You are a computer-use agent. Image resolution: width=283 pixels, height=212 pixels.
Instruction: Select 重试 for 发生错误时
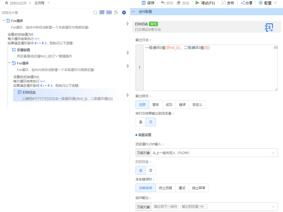click(182, 188)
